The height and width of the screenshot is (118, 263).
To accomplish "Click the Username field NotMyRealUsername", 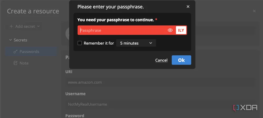I will pos(160,104).
